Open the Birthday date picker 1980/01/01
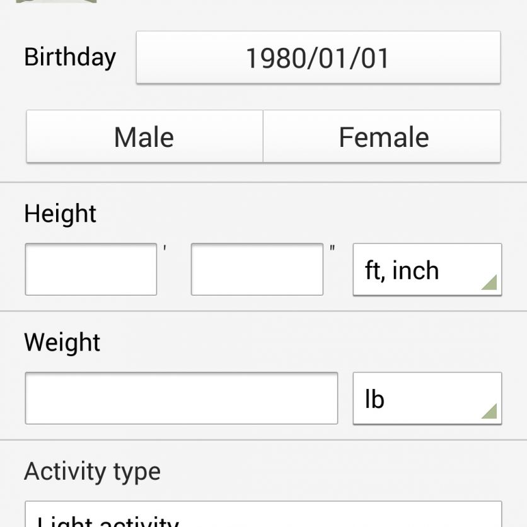Viewport: 527px width, 527px height. (318, 57)
